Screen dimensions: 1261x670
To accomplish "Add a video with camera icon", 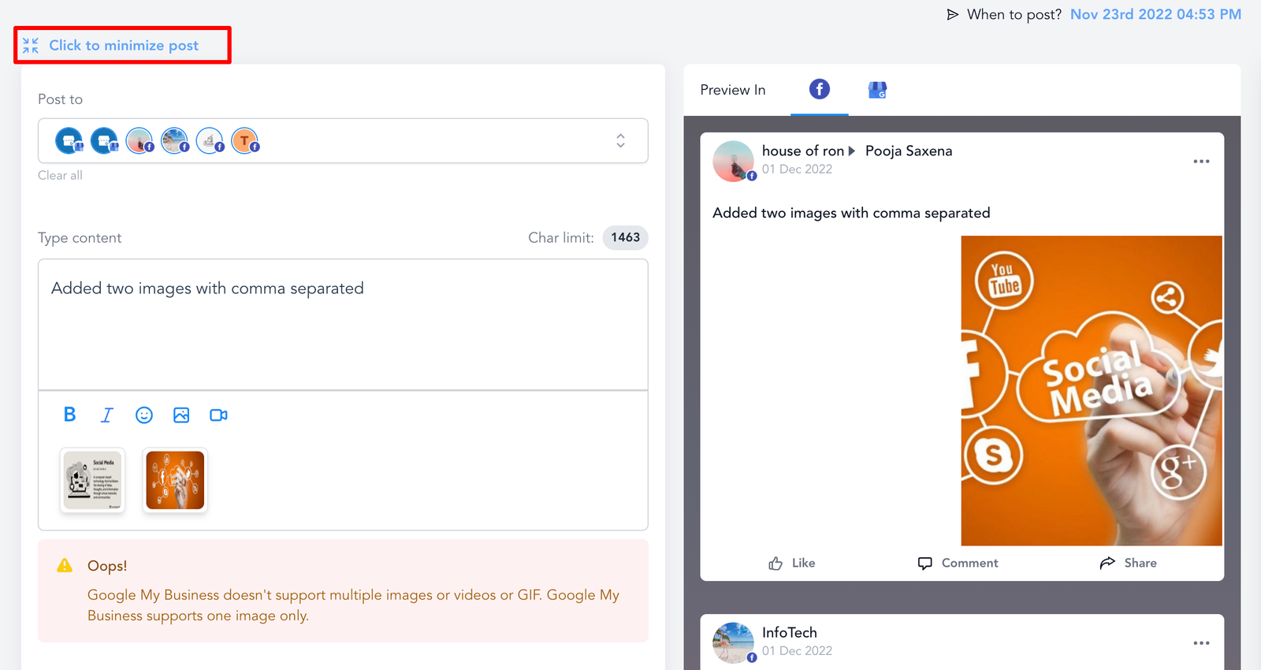I will coord(218,415).
